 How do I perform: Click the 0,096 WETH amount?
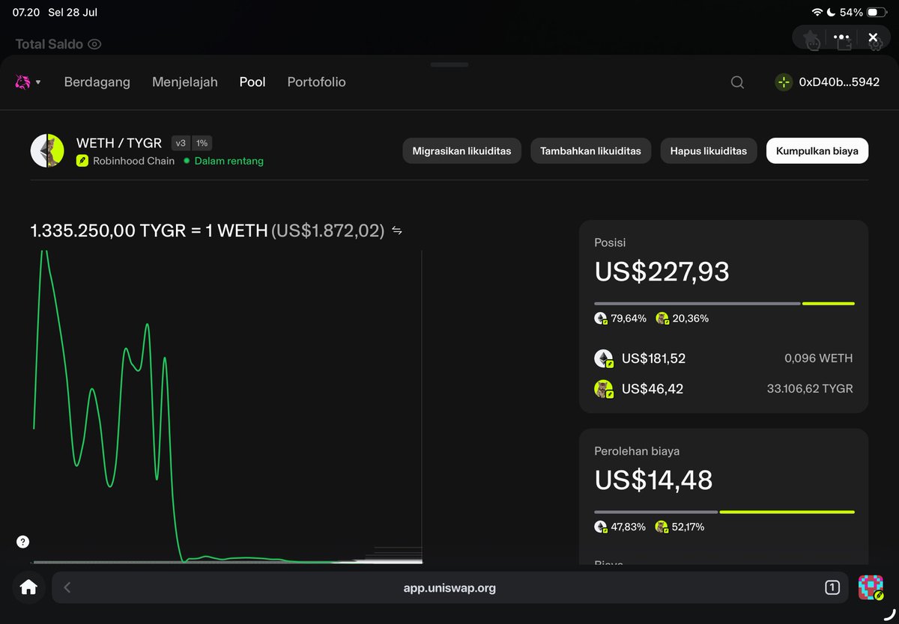pos(819,358)
